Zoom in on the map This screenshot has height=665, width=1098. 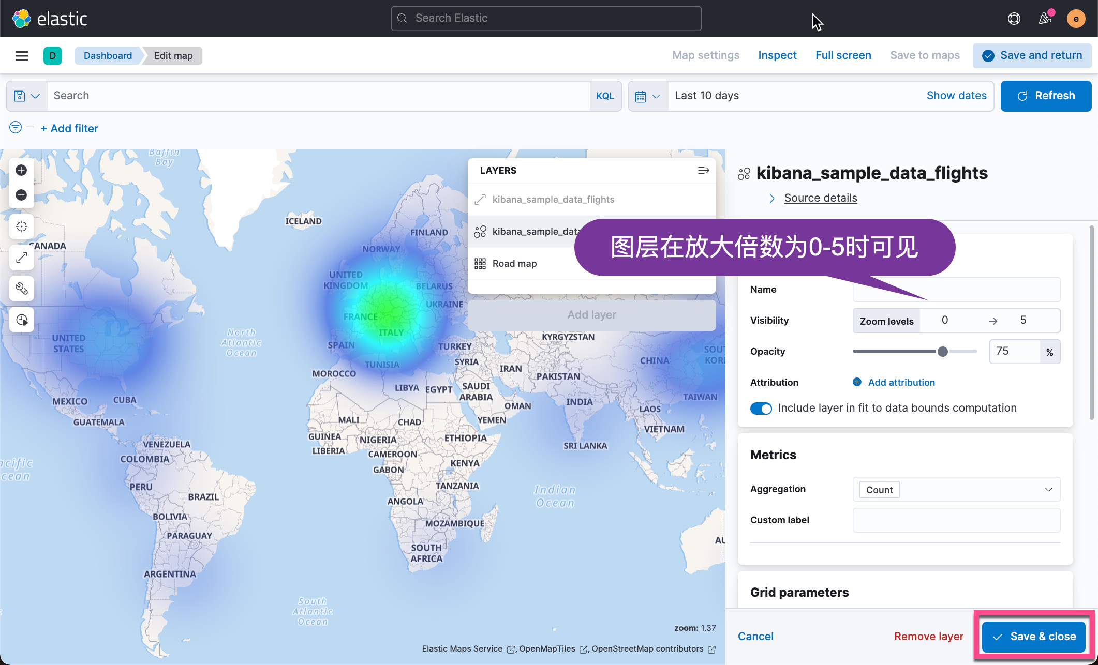21,170
